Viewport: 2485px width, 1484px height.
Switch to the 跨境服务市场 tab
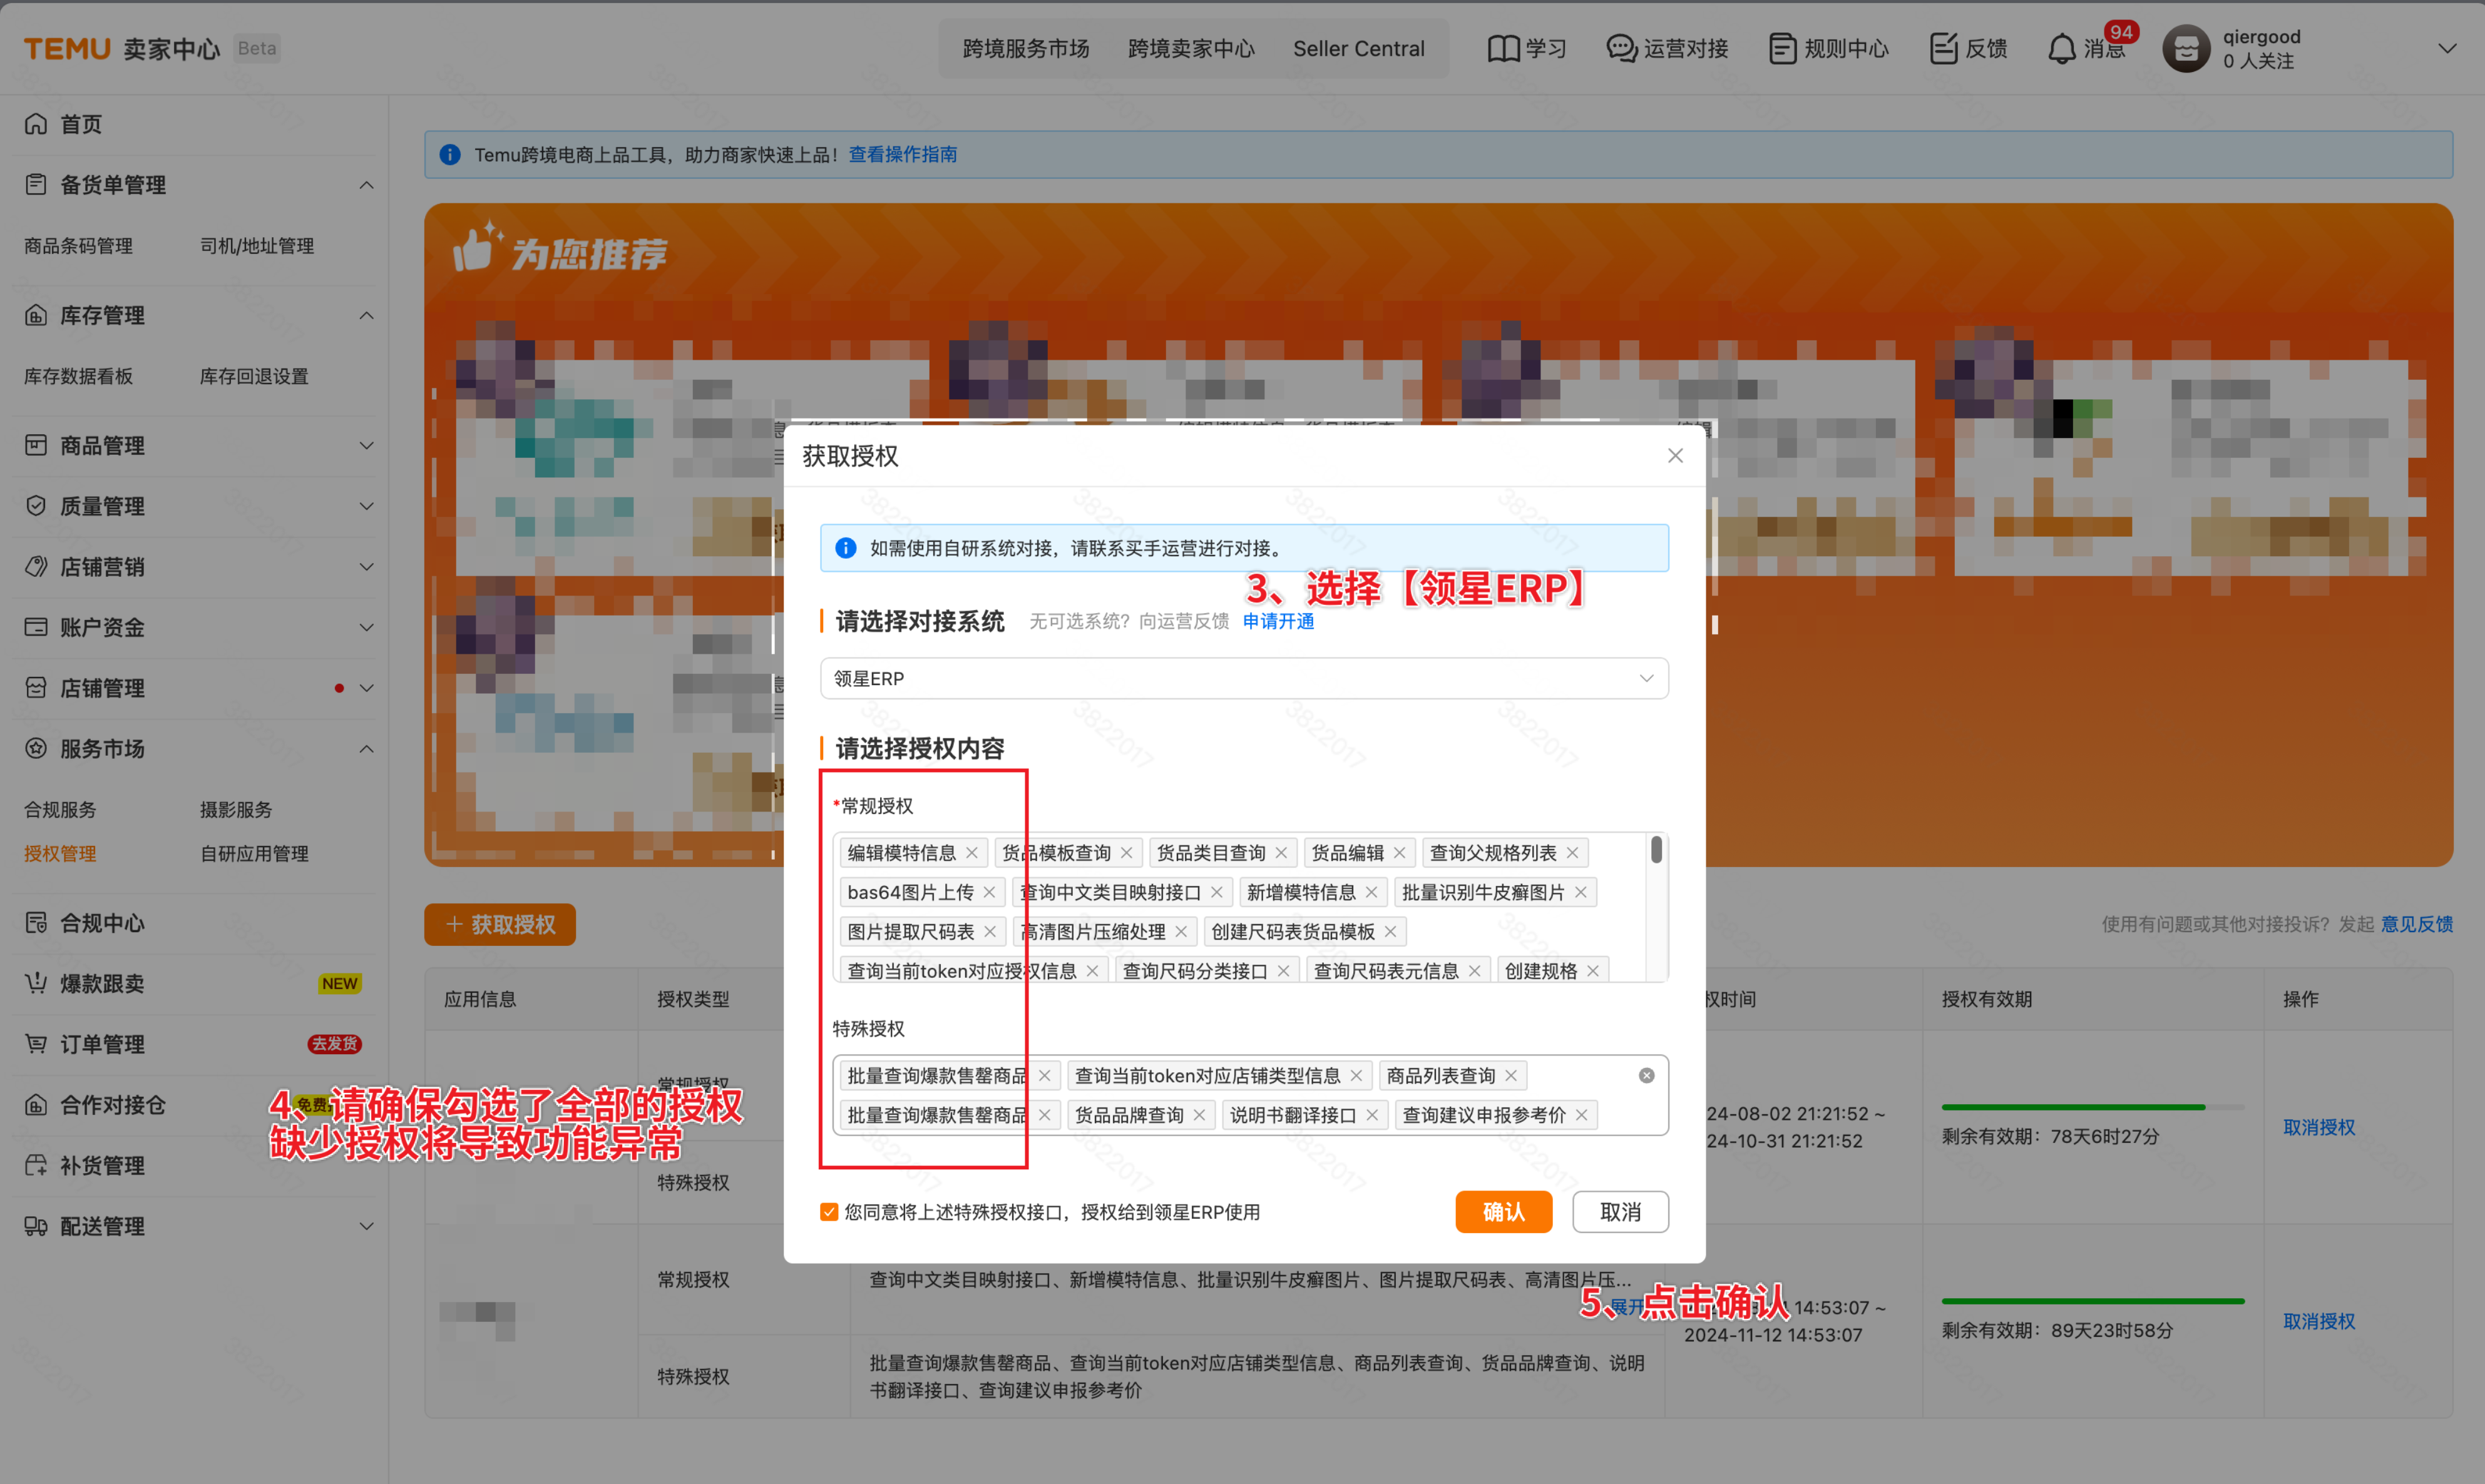point(1025,48)
